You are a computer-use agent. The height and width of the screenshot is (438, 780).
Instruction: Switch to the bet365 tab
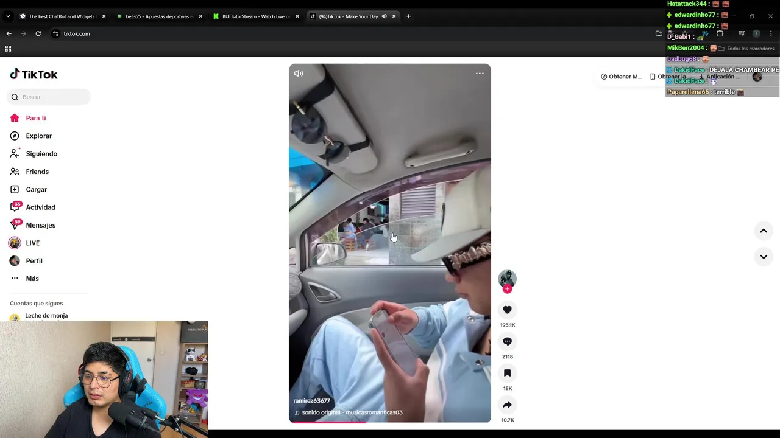click(x=158, y=16)
